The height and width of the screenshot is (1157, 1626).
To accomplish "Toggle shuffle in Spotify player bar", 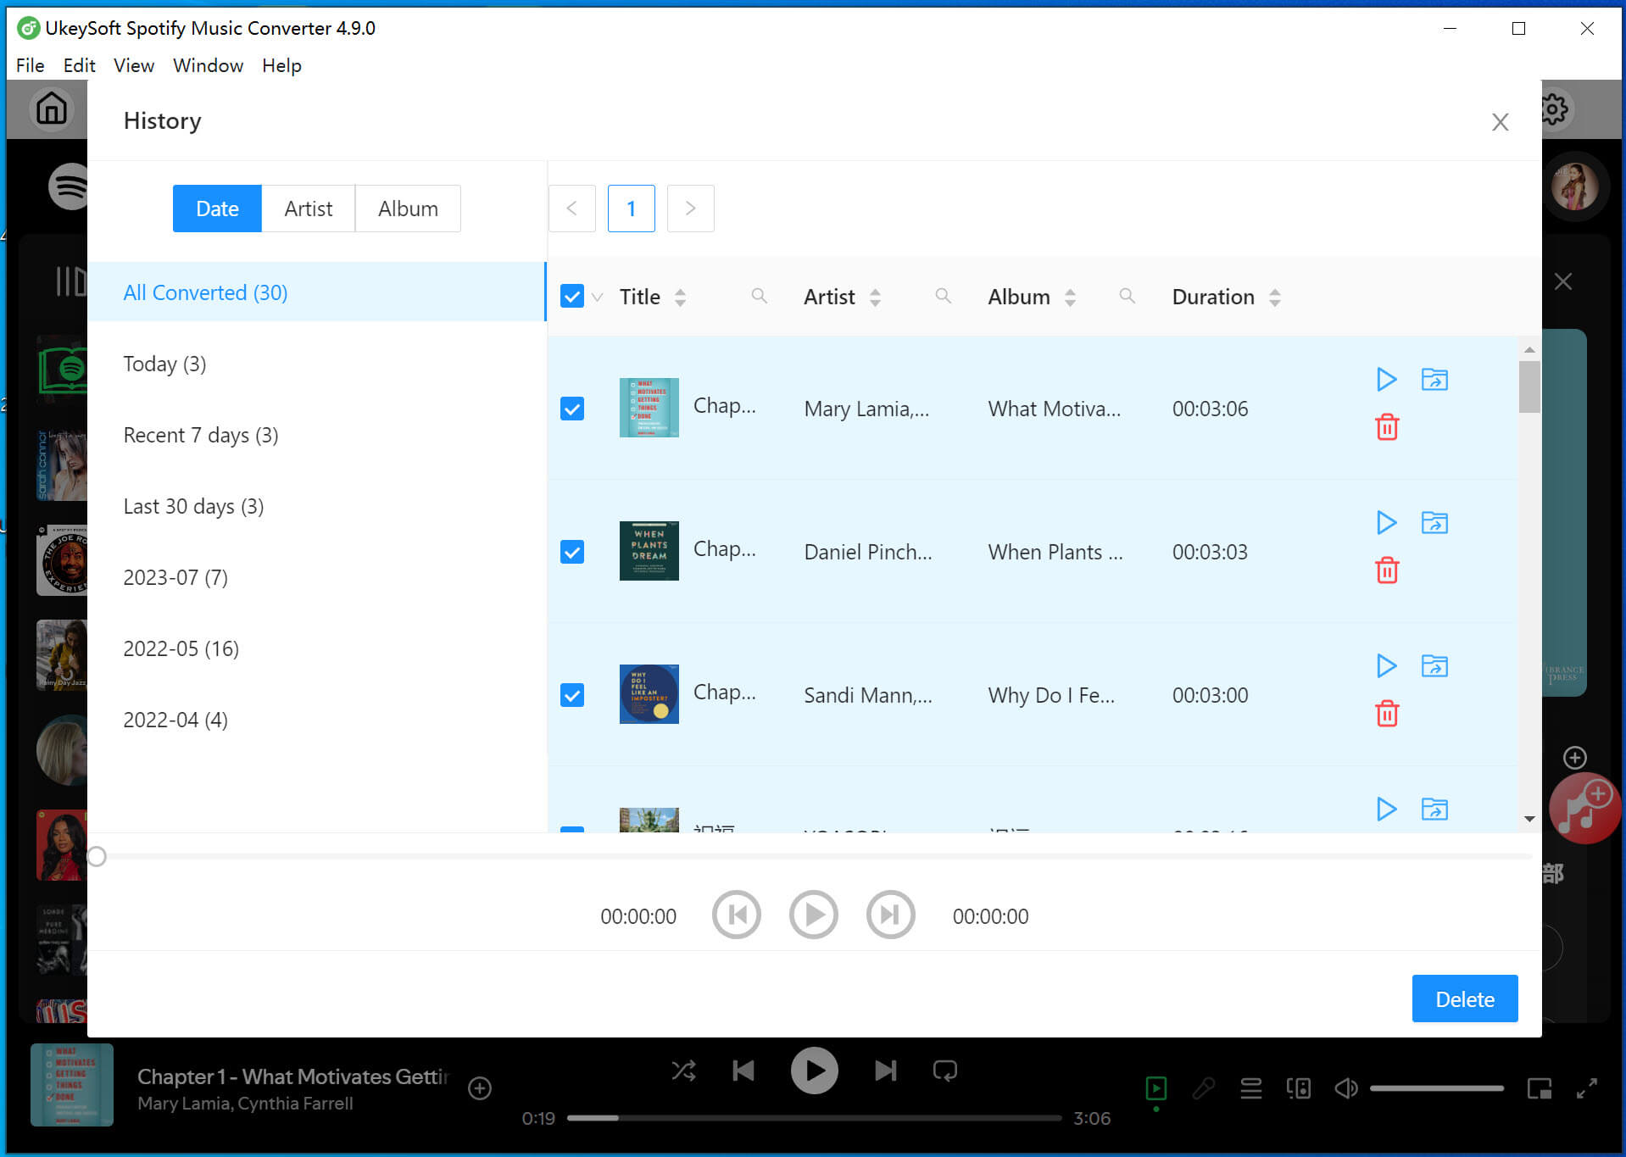I will click(683, 1071).
